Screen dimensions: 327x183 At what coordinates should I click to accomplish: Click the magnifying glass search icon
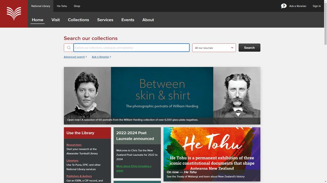click(x=68, y=48)
